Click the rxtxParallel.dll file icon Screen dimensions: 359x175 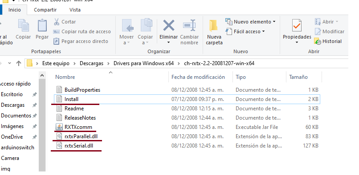(59, 136)
